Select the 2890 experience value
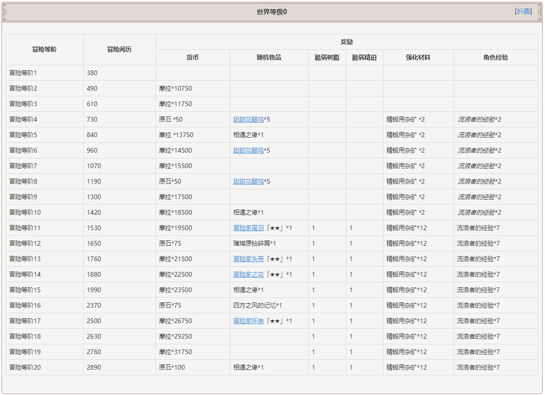The height and width of the screenshot is (395, 545). pos(94,368)
